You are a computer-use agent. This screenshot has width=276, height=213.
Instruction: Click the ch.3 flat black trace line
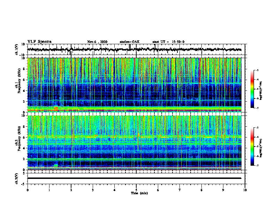click(x=134, y=178)
